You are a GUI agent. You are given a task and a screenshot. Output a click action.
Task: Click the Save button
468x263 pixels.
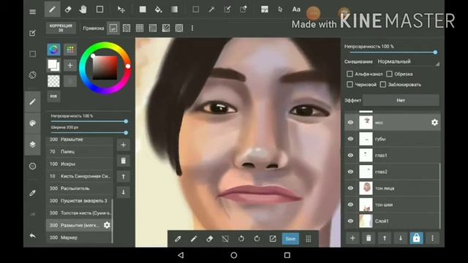coord(290,239)
